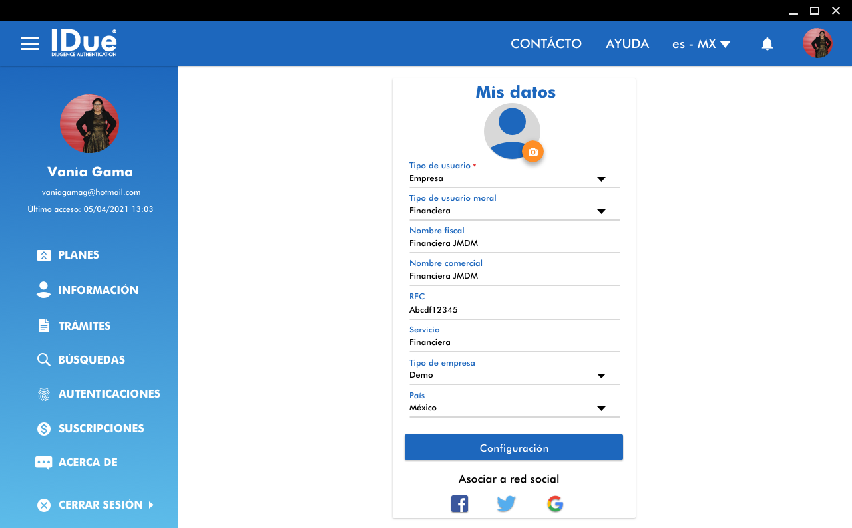Click the RFC input field
The width and height of the screenshot is (852, 528).
click(x=514, y=310)
